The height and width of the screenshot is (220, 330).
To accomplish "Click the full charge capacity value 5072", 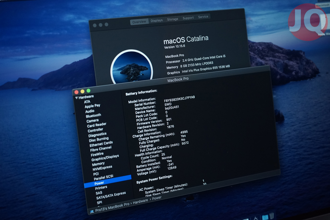I will click(x=185, y=144).
